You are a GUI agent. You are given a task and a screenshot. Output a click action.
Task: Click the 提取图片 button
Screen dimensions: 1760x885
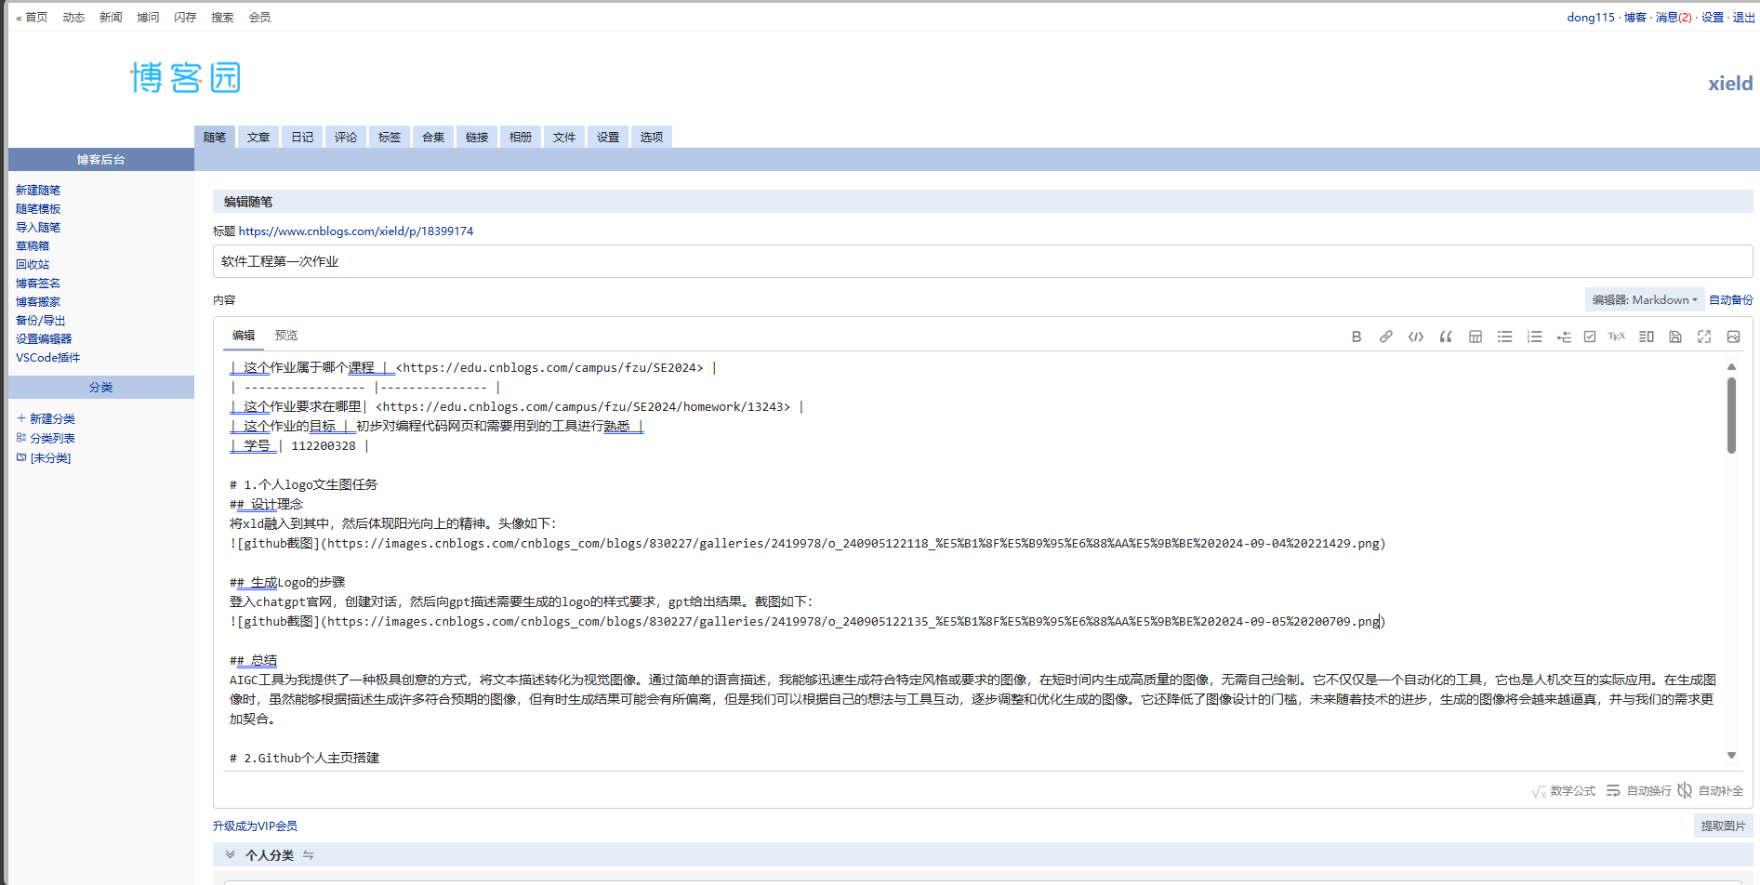(x=1723, y=826)
